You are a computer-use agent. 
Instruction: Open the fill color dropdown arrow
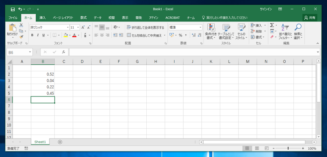pyautogui.click(x=70, y=35)
